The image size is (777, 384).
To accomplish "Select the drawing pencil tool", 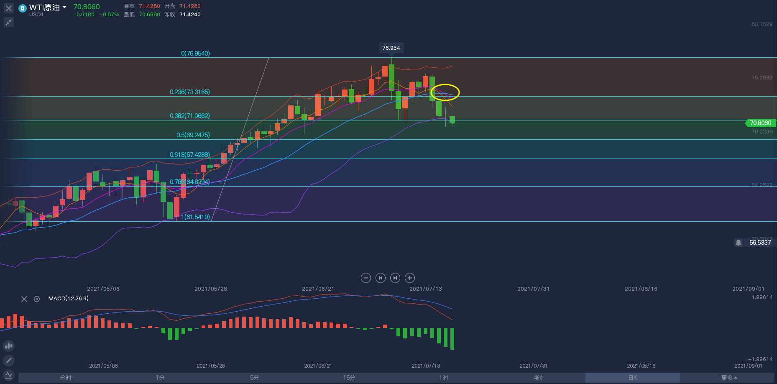I will pos(9,361).
